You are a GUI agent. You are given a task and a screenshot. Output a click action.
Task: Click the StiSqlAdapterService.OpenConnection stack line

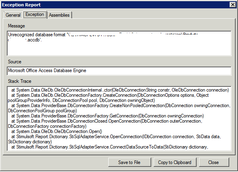(116, 137)
